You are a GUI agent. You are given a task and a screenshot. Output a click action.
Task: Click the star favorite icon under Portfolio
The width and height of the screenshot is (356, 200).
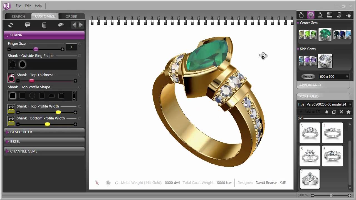click(348, 112)
